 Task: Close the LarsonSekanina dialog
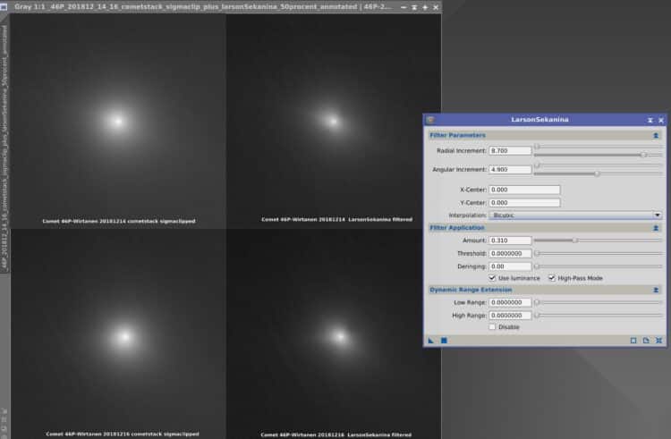pyautogui.click(x=661, y=120)
